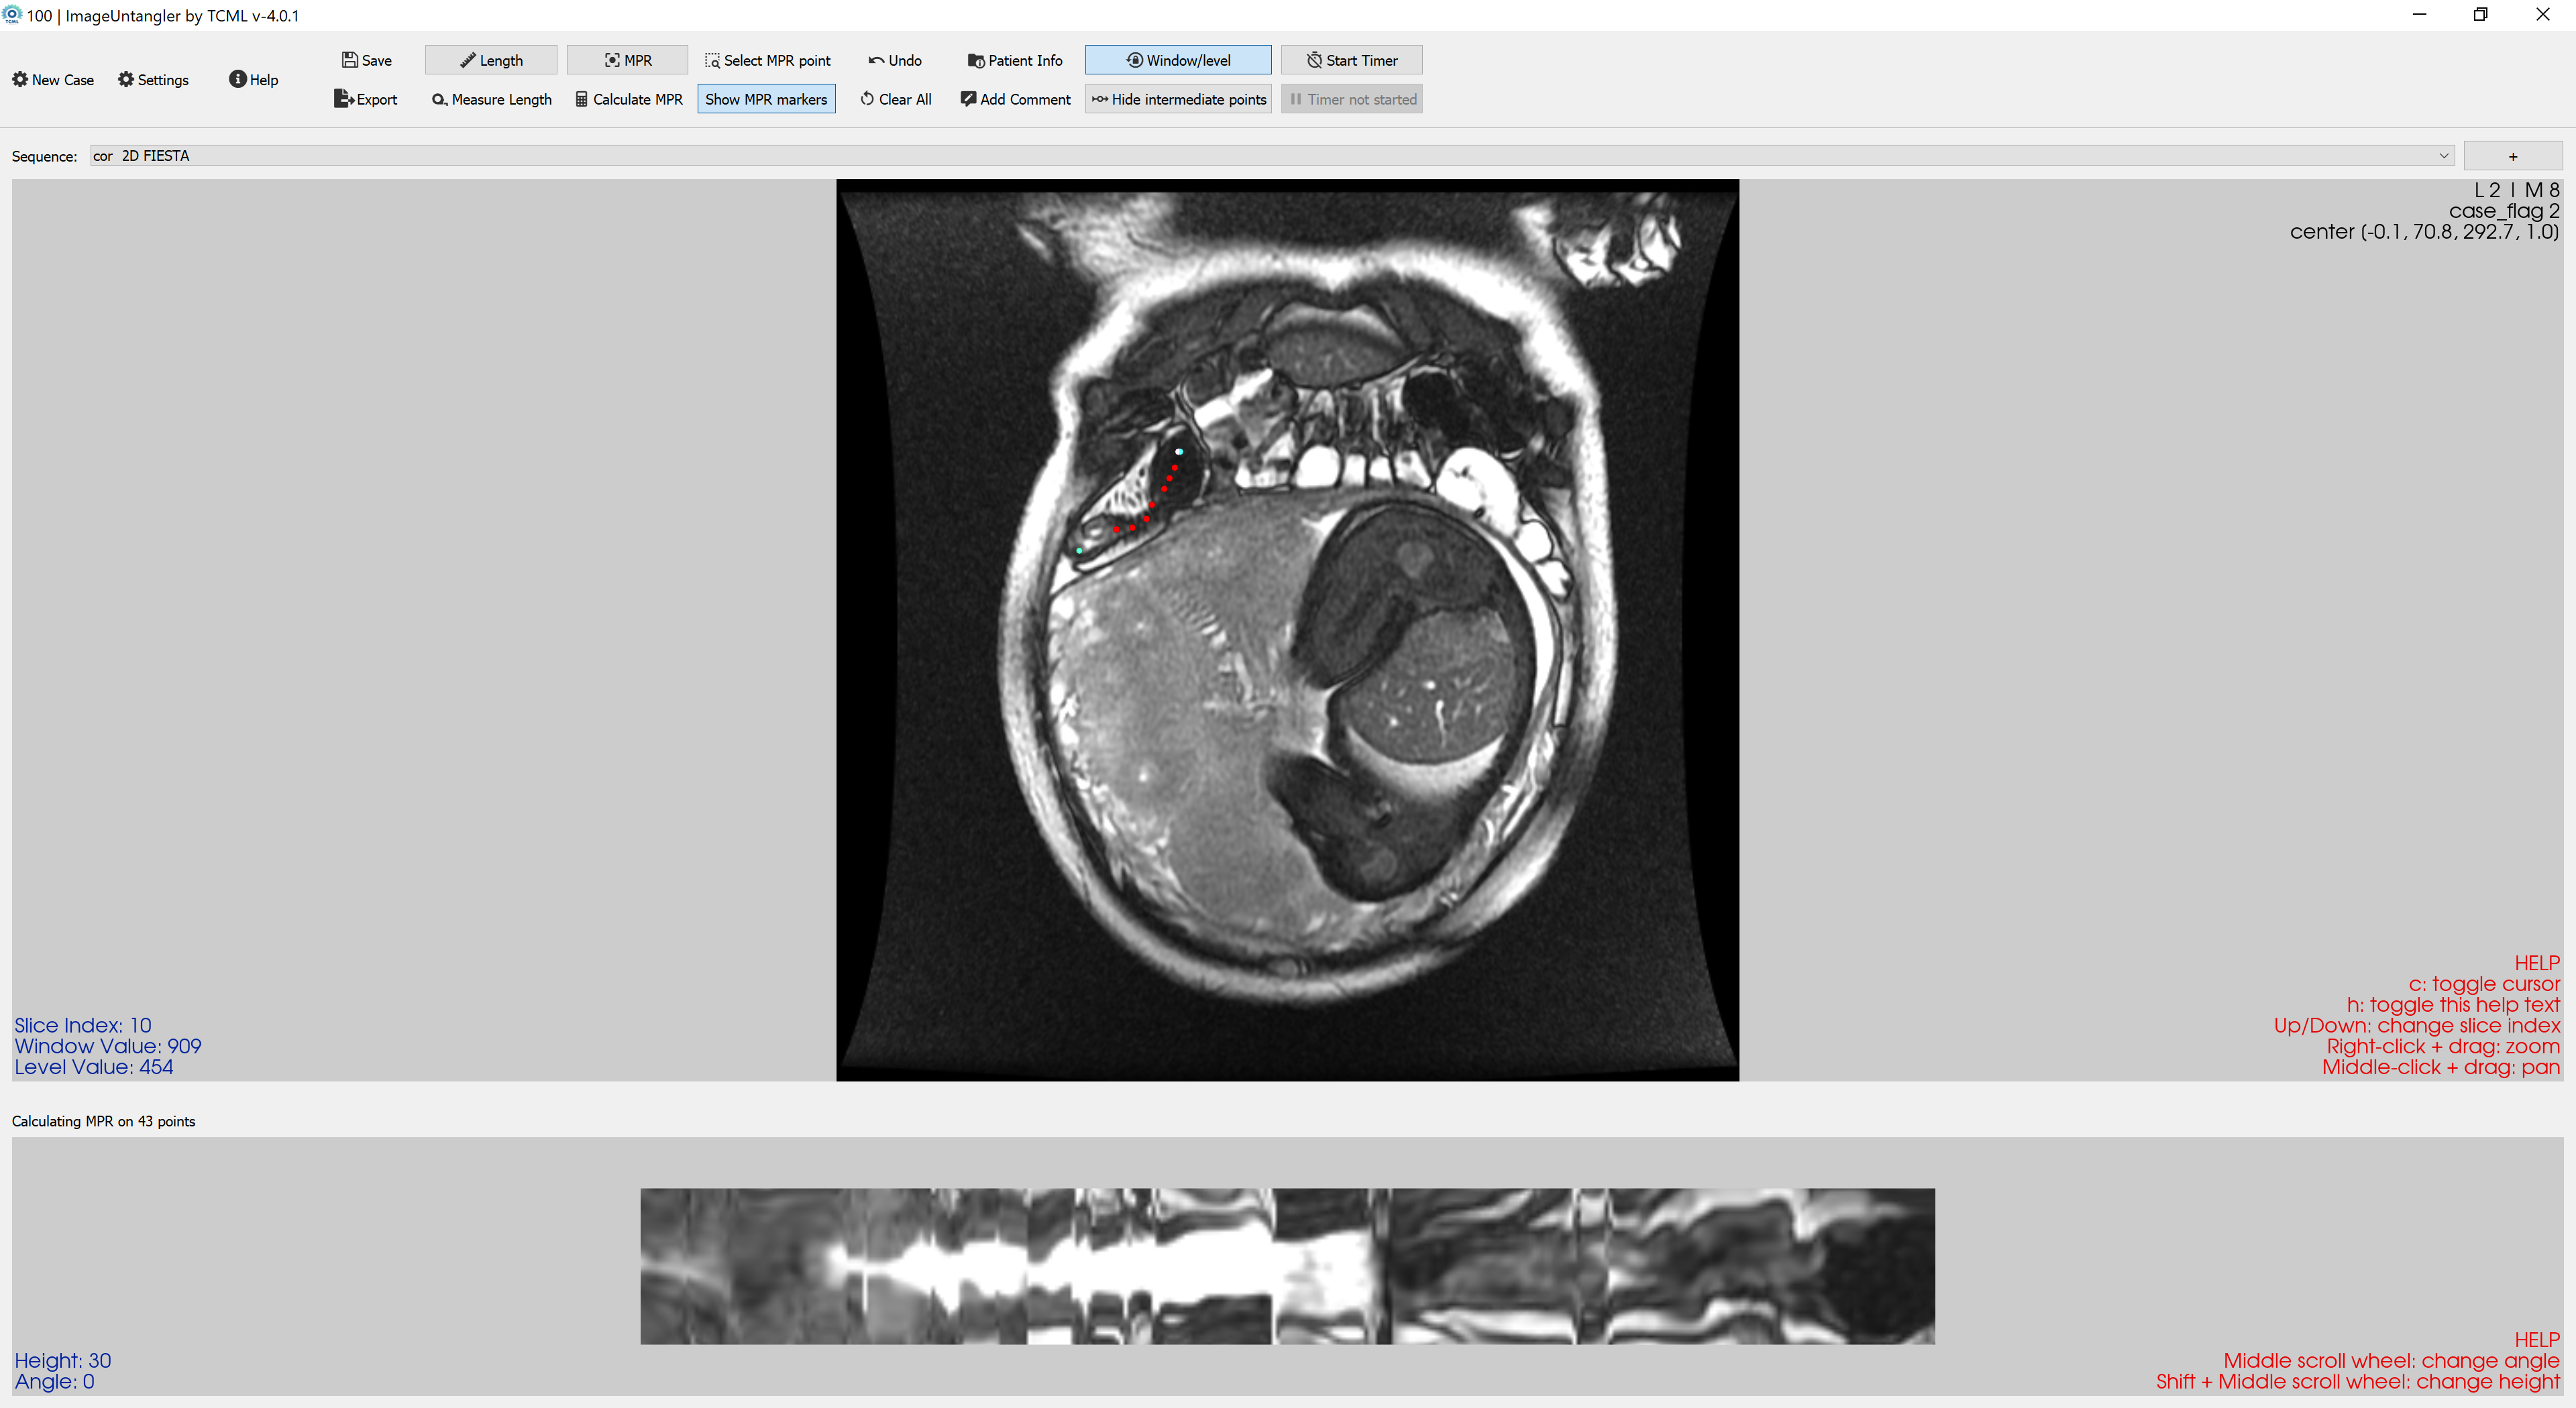Click 'Middle-click + drag: pan' help line
Image resolution: width=2576 pixels, height=1408 pixels.
[x=2441, y=1067]
